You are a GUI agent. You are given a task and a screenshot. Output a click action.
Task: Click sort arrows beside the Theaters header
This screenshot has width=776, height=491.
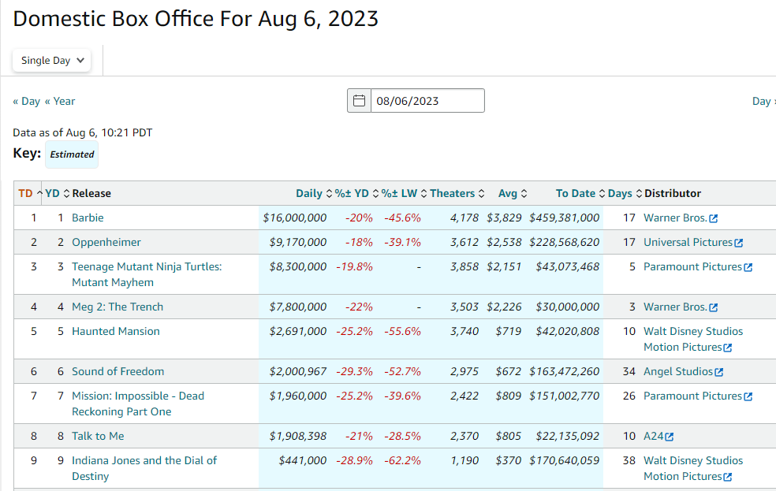[x=483, y=194]
